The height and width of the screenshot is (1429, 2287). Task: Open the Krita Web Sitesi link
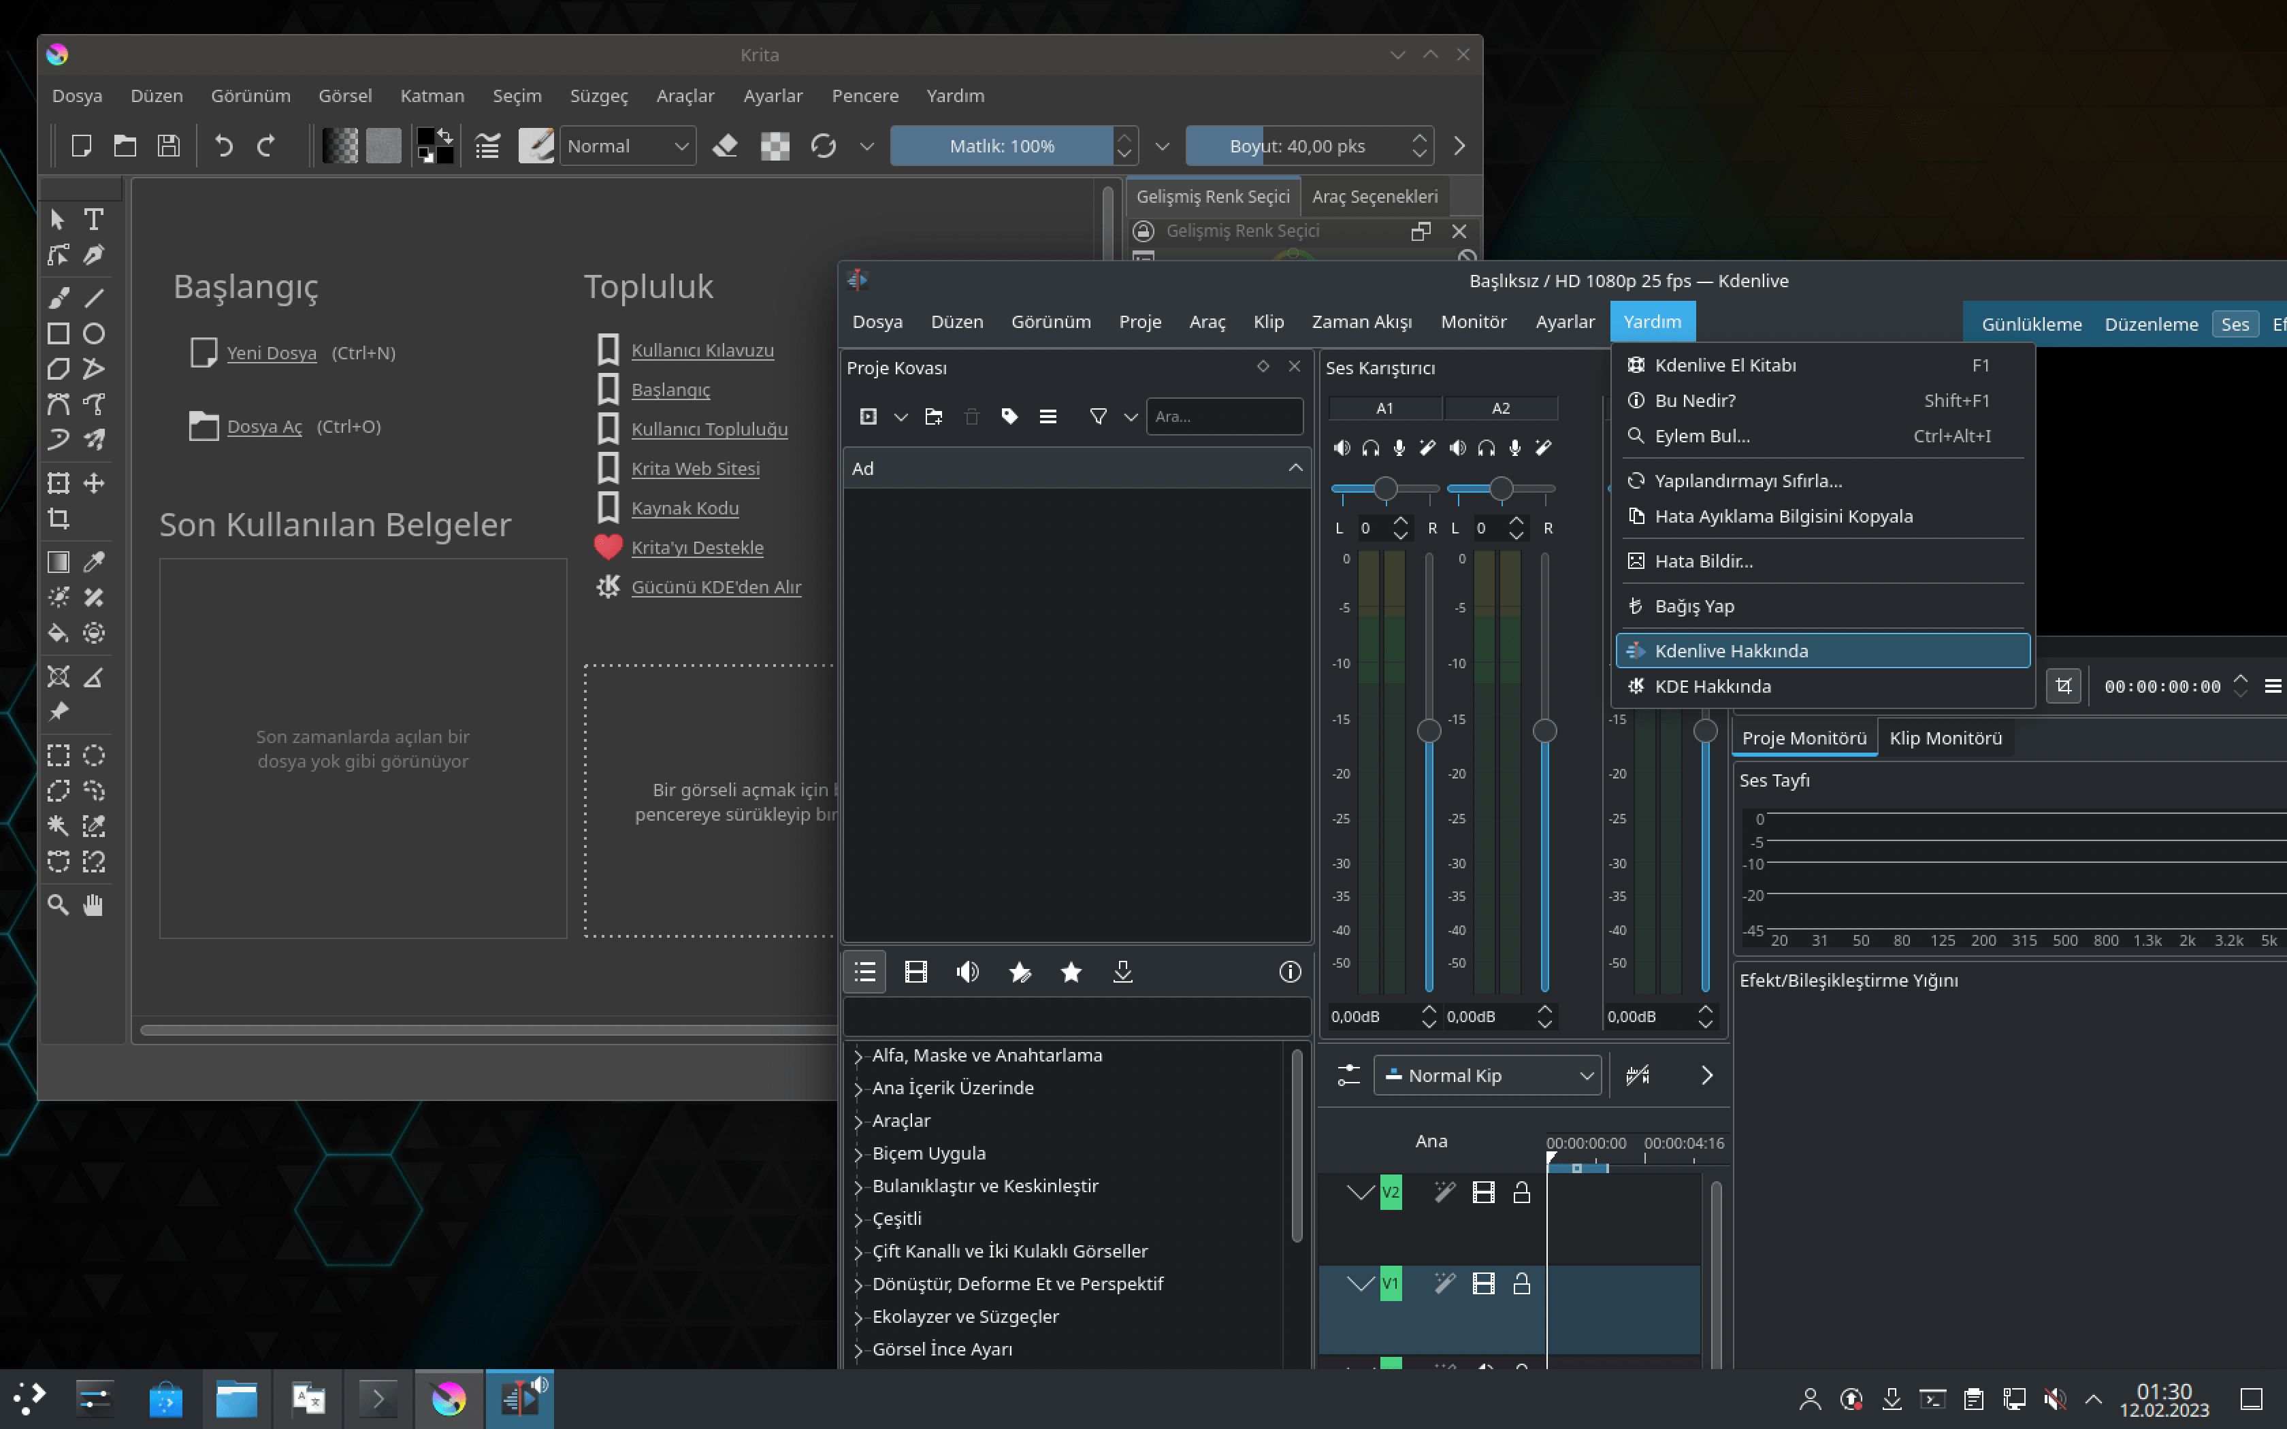tap(694, 469)
